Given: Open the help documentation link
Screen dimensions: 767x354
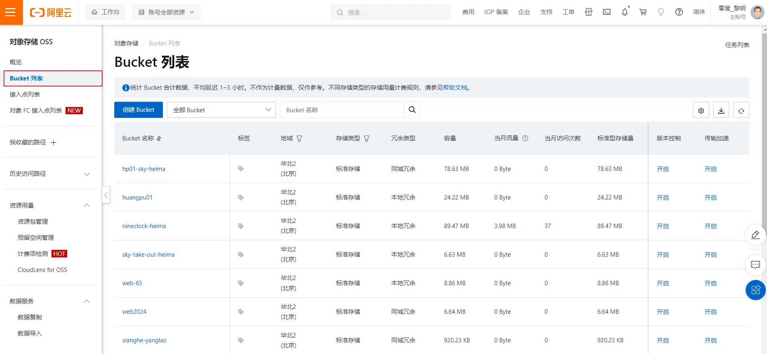Looking at the screenshot, I should 455,87.
